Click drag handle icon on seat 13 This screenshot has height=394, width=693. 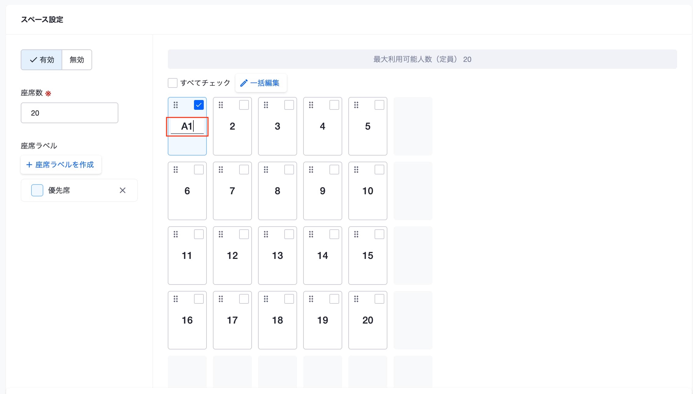point(266,235)
